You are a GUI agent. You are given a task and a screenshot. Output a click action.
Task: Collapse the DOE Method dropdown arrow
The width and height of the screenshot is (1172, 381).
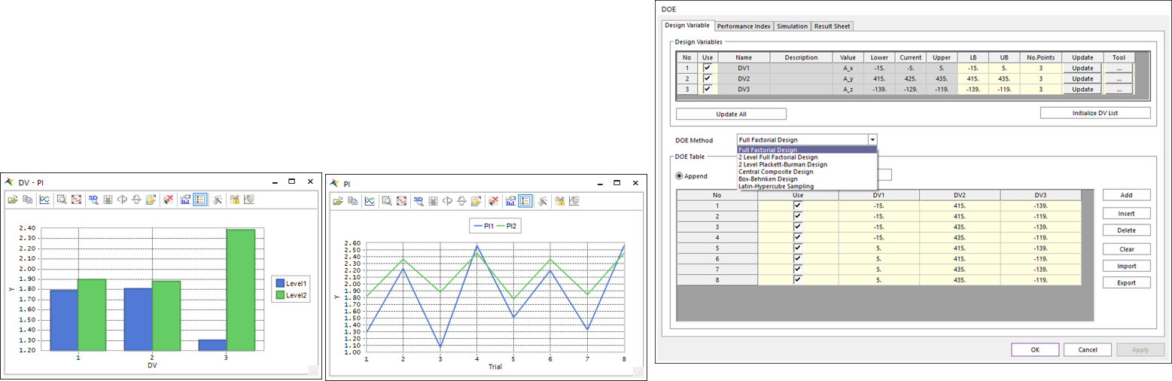(872, 139)
